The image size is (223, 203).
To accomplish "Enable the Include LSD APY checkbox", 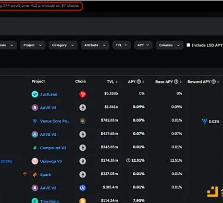I will coord(188,45).
